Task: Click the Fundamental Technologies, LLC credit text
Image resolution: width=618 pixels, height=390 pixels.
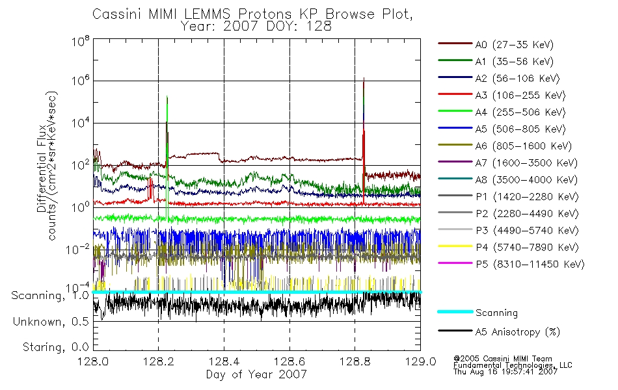Action: (513, 365)
